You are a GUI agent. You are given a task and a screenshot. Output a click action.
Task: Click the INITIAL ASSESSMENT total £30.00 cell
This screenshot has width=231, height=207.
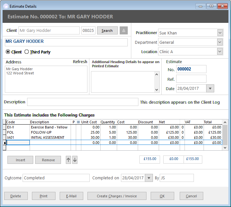(x=213, y=137)
